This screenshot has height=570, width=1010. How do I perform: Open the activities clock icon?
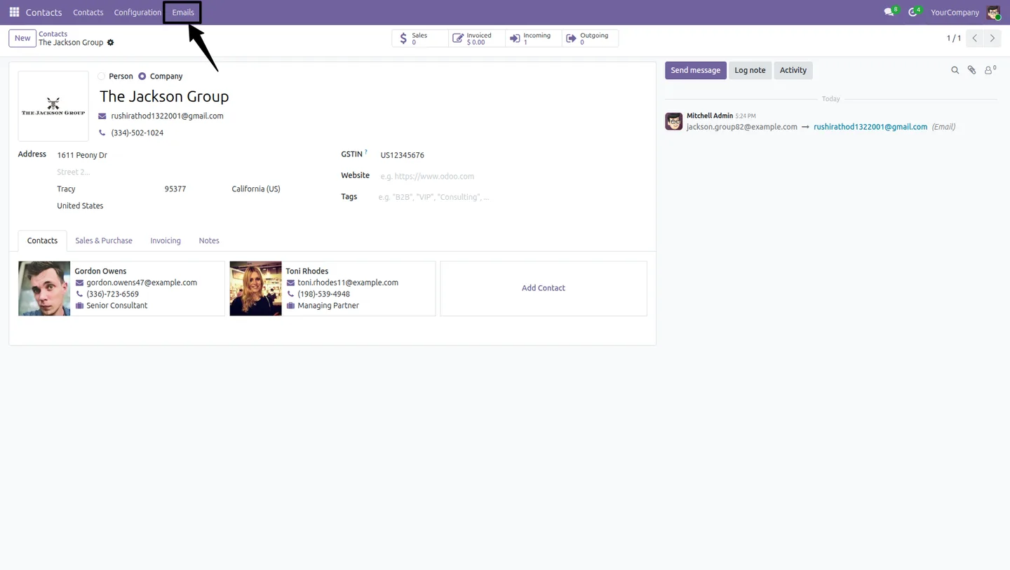[914, 12]
